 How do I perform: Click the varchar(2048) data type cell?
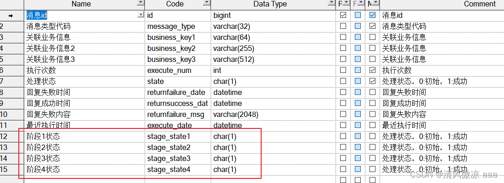point(273,114)
